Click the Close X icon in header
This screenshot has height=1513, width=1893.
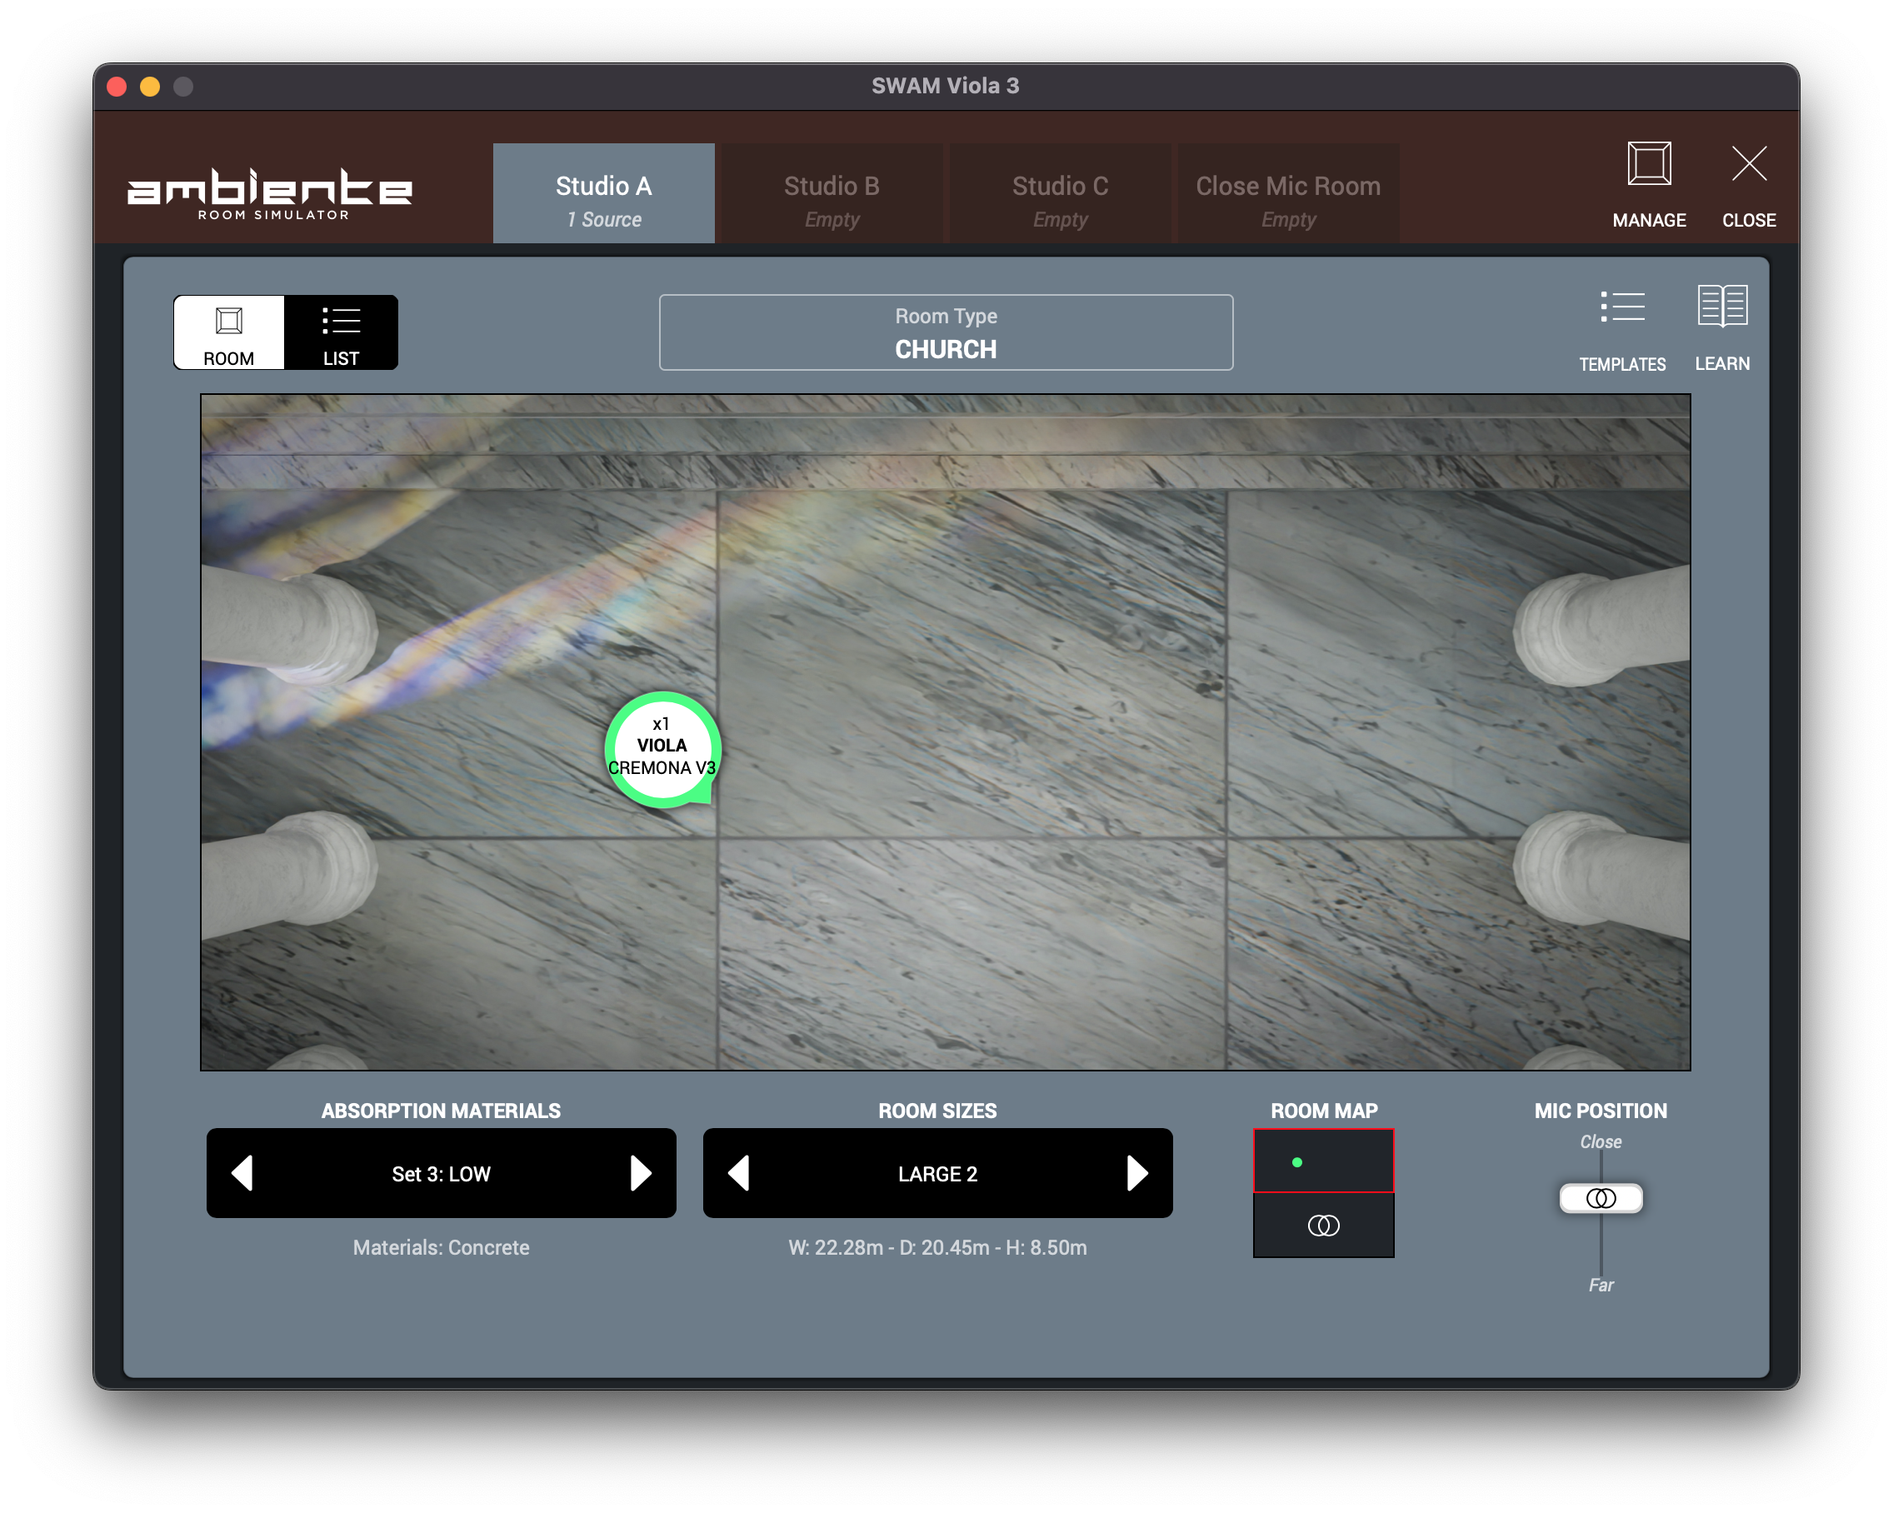coord(1748,165)
